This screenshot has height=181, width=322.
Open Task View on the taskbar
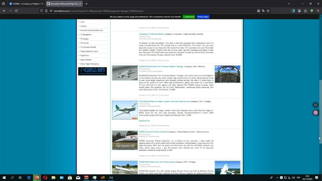pos(20,178)
